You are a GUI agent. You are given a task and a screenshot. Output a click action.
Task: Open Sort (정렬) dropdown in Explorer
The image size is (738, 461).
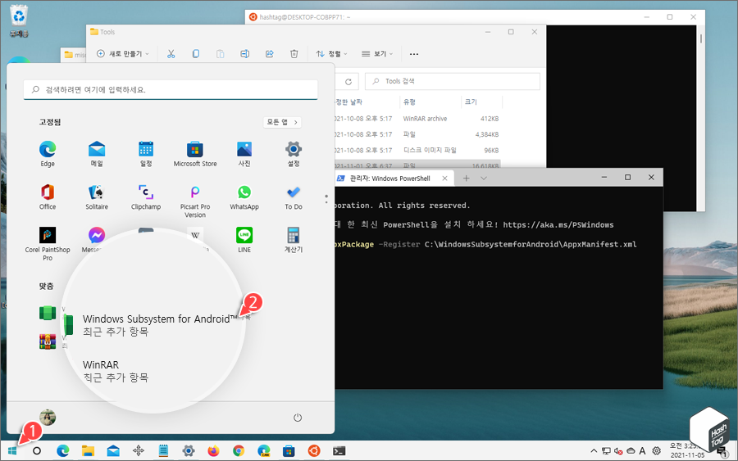(x=331, y=54)
